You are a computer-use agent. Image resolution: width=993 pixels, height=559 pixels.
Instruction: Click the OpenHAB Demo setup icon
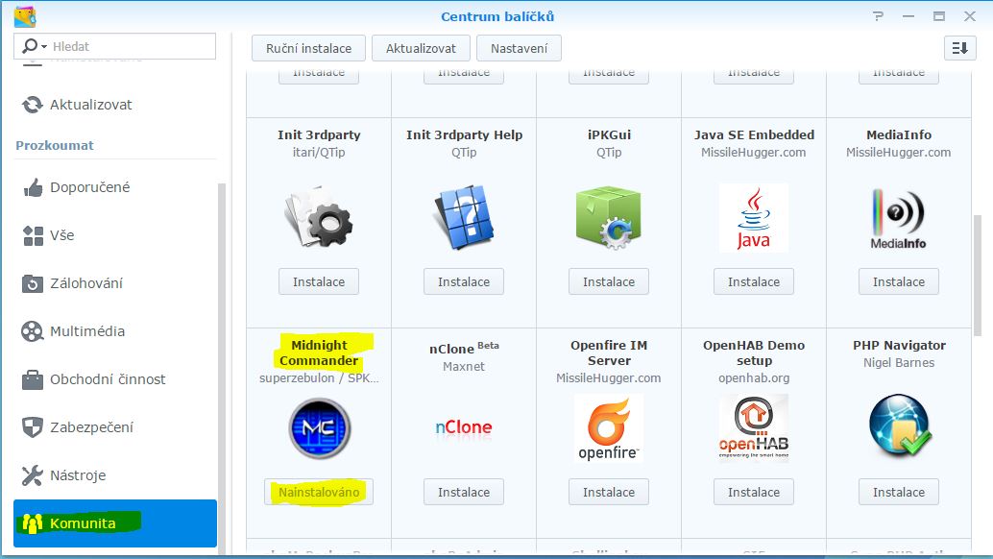(754, 427)
